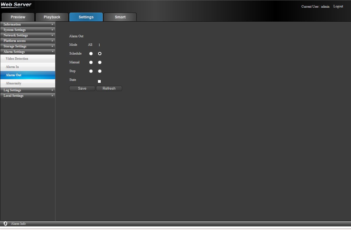Collapse the Alarm Settings section
This screenshot has height=230, width=351.
[x=27, y=52]
